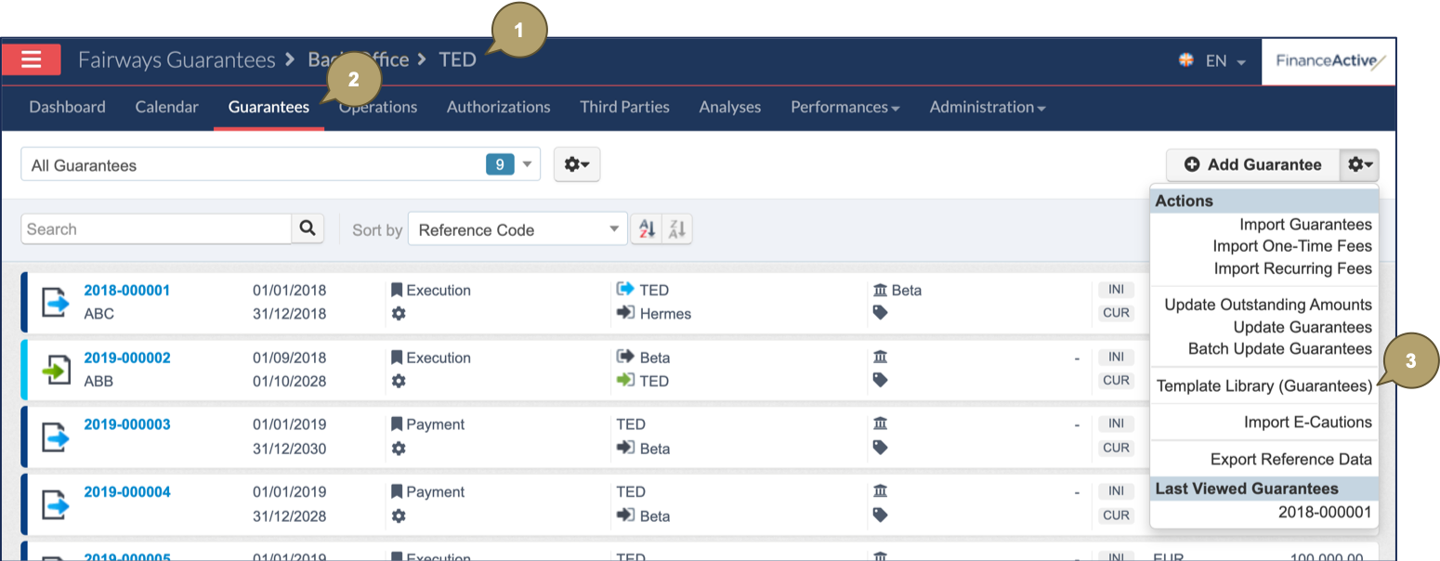Click the Add Guarantee button

pos(1252,164)
